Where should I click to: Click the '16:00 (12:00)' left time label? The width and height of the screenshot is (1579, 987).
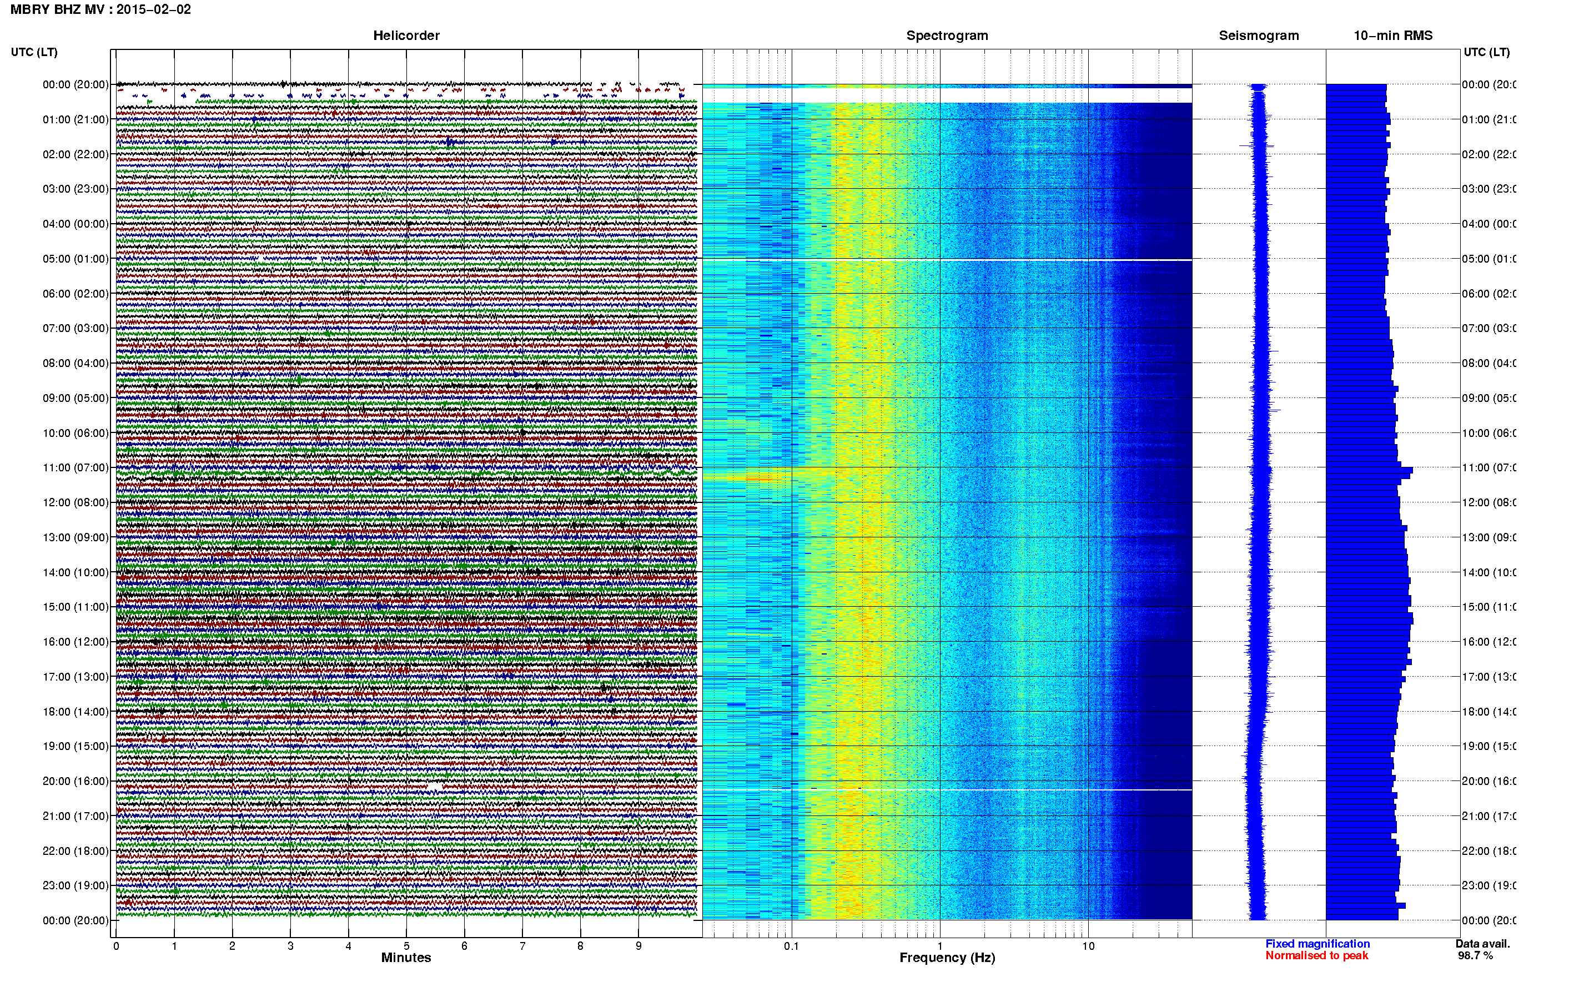click(76, 642)
